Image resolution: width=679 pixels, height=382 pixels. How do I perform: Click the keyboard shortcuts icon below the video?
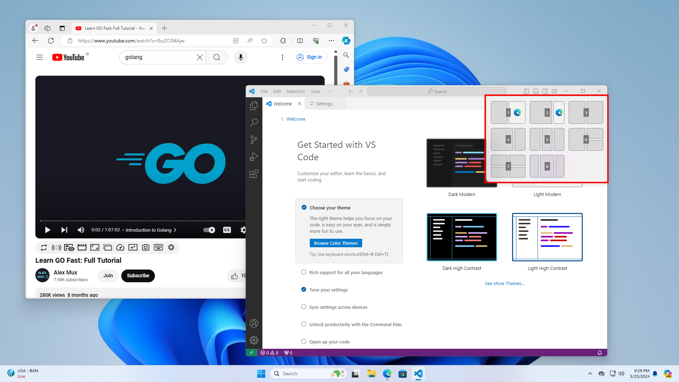[158, 248]
